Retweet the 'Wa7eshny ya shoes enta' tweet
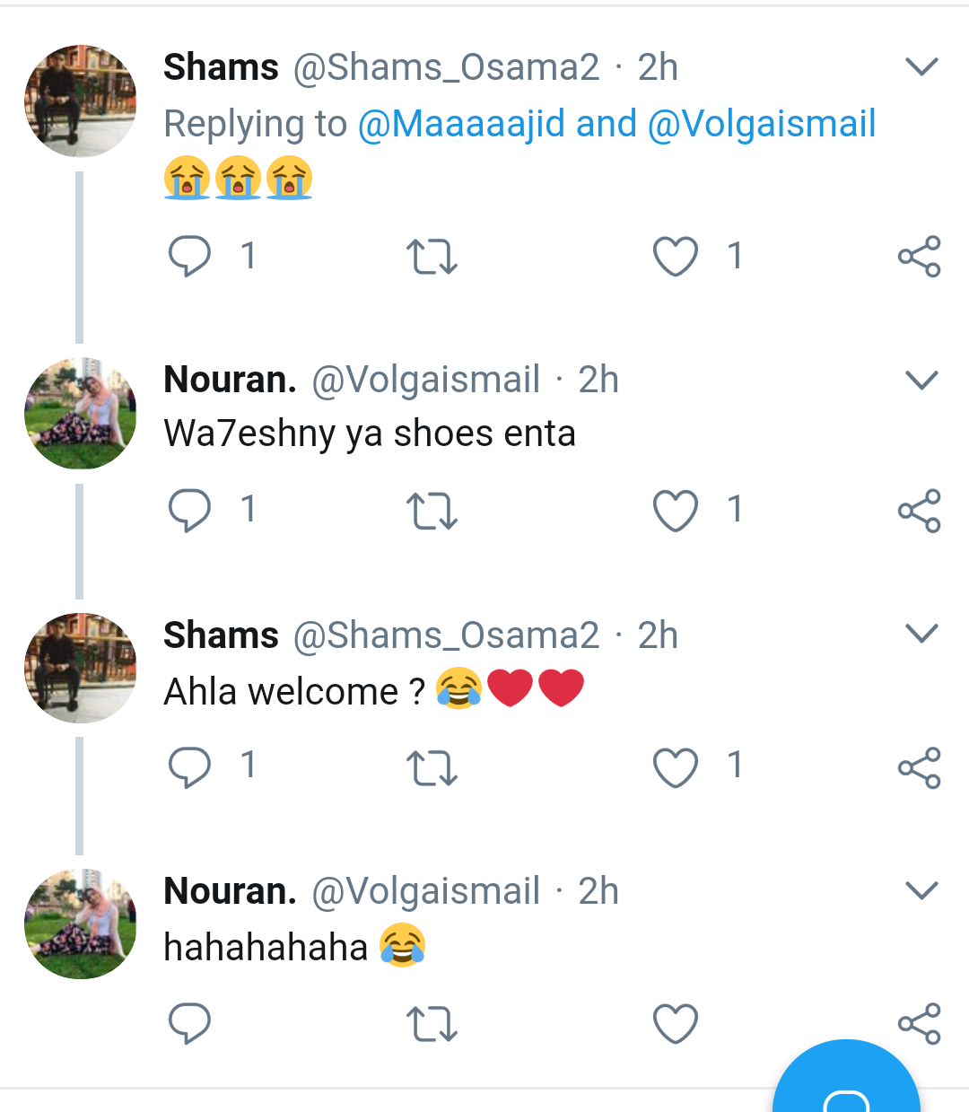This screenshot has height=1112, width=969. 432,511
